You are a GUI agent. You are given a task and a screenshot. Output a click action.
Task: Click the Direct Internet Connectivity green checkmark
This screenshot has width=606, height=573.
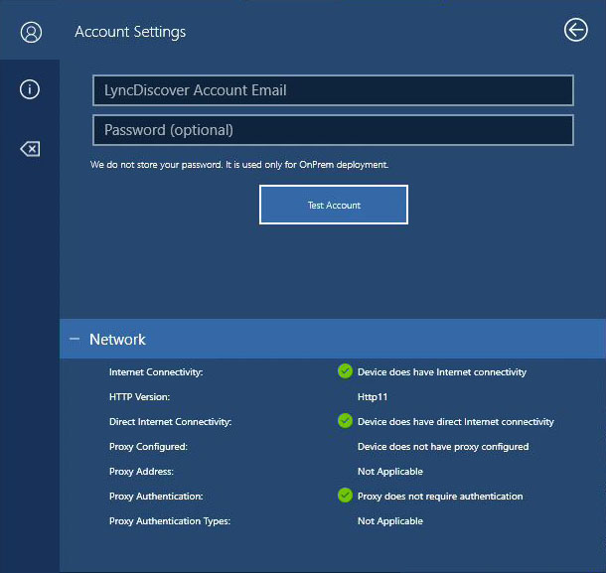(345, 421)
